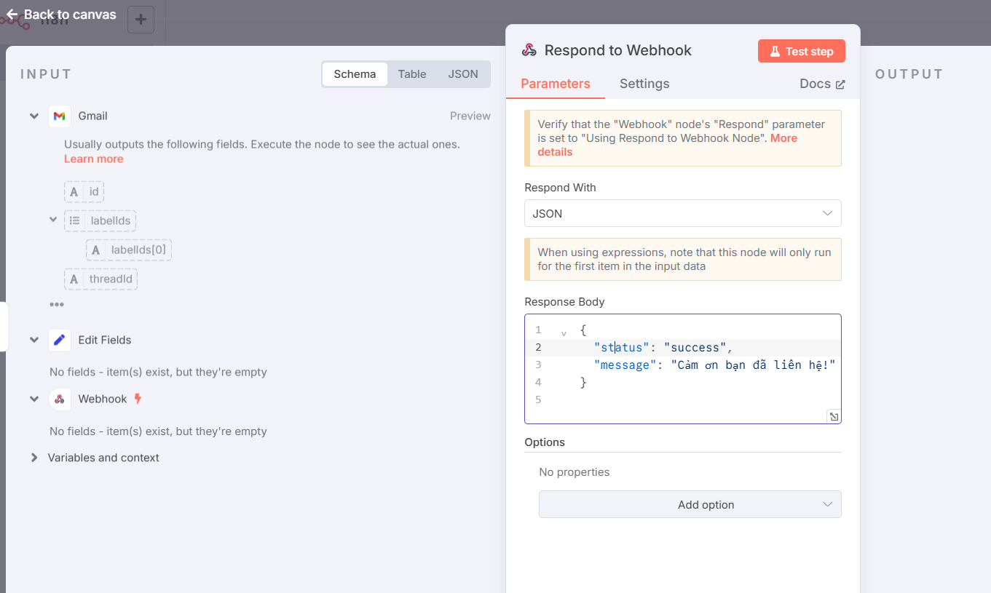The image size is (991, 593).
Task: Click the list icon on labelIds field
Action: point(74,220)
